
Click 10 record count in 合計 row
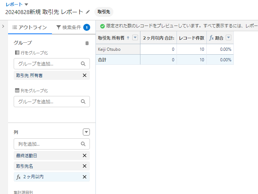[202, 60]
